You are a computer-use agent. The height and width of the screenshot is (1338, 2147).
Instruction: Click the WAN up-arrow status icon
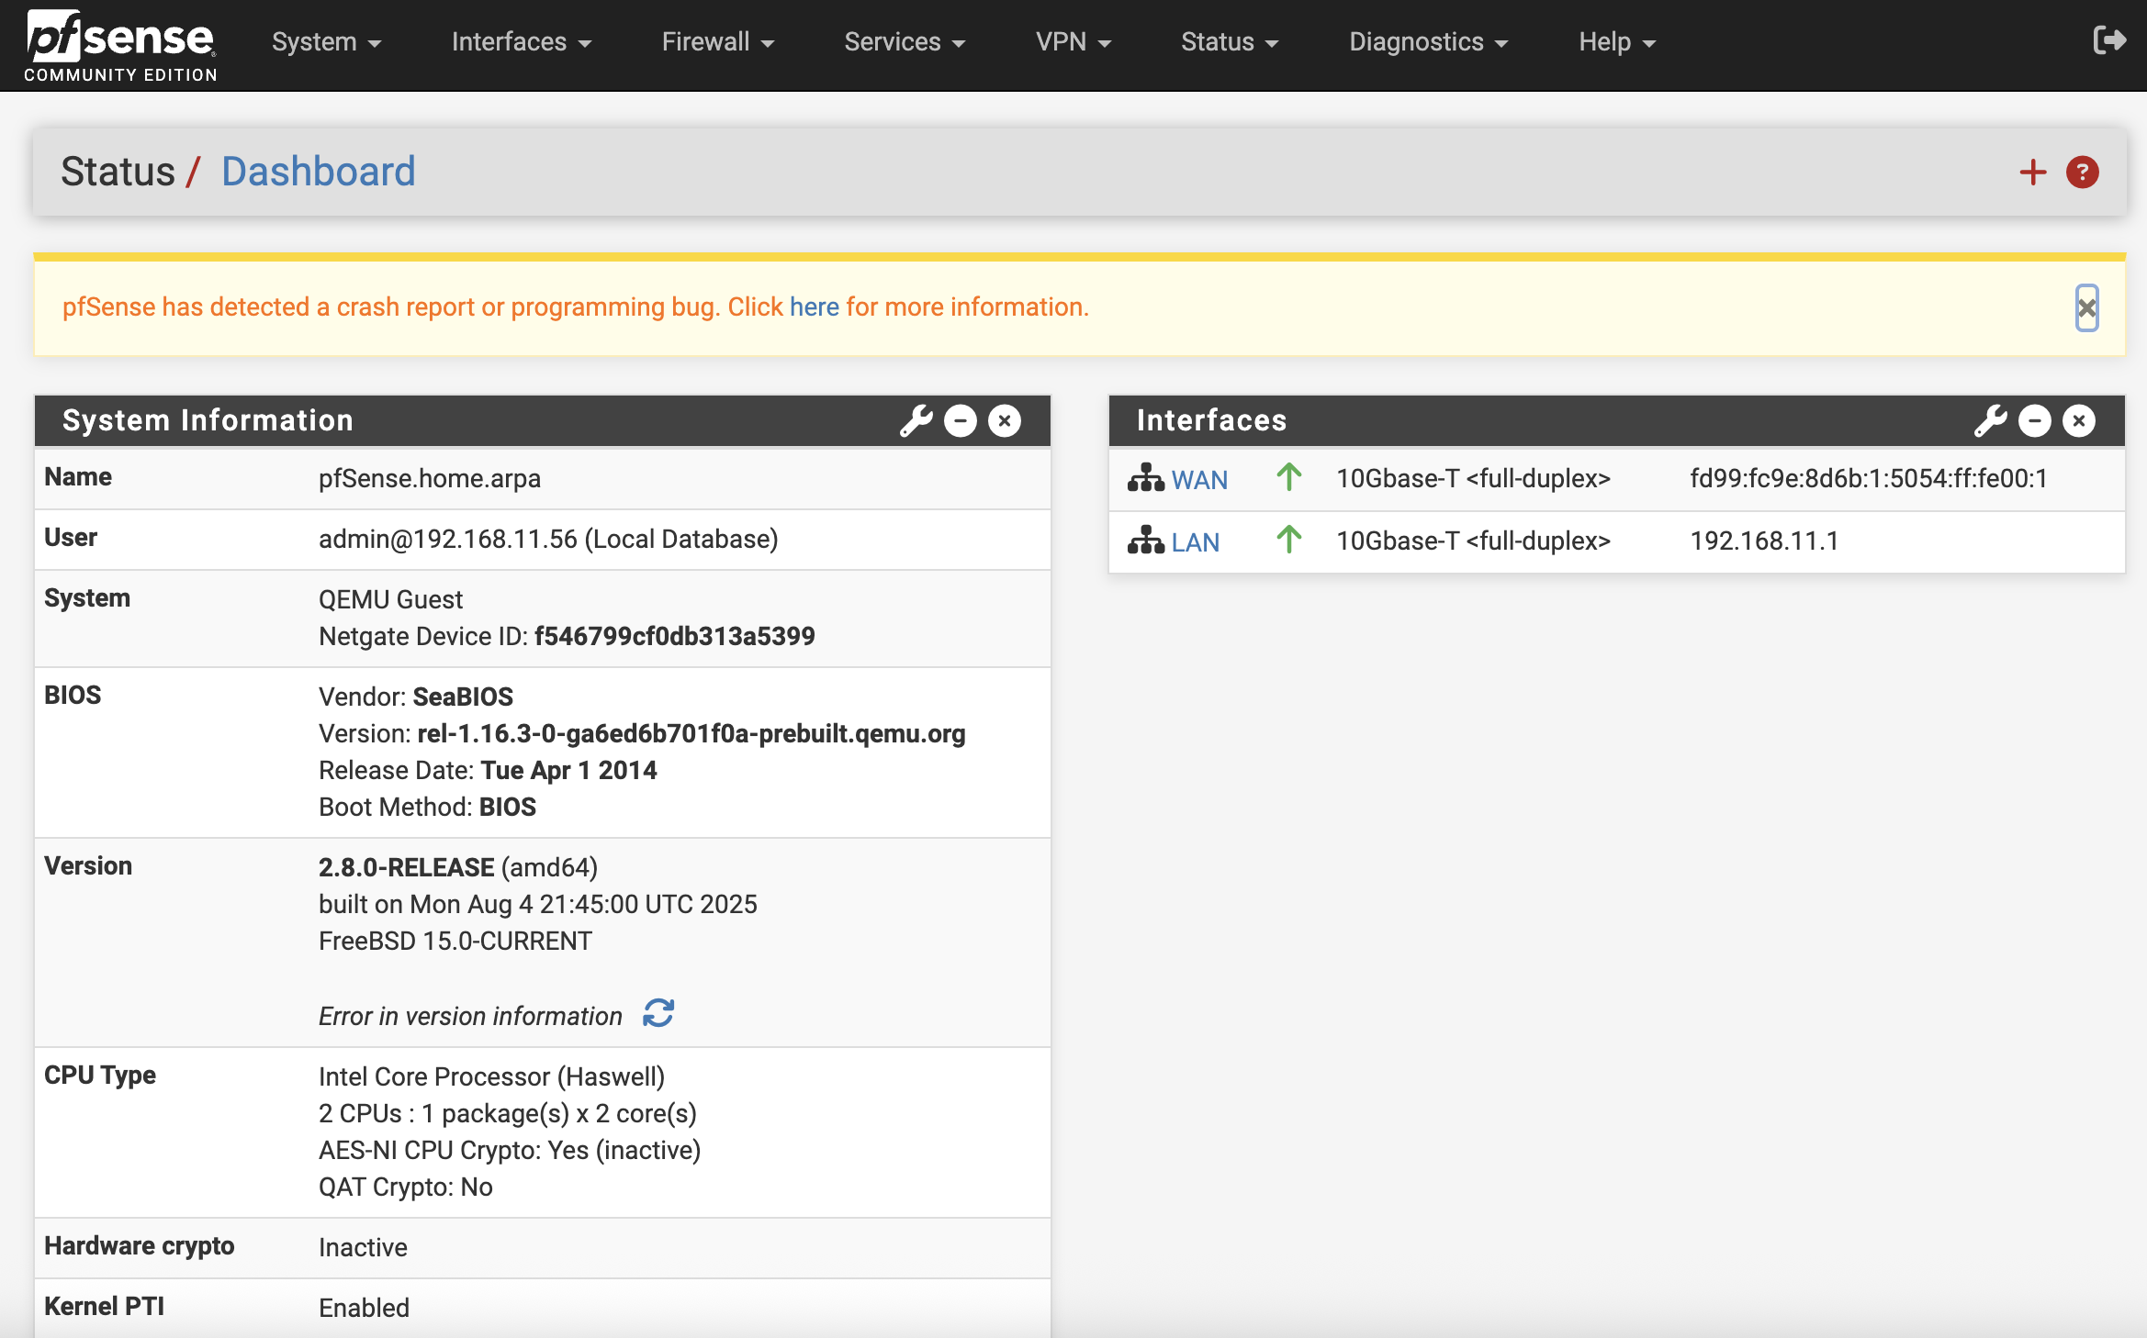tap(1289, 477)
